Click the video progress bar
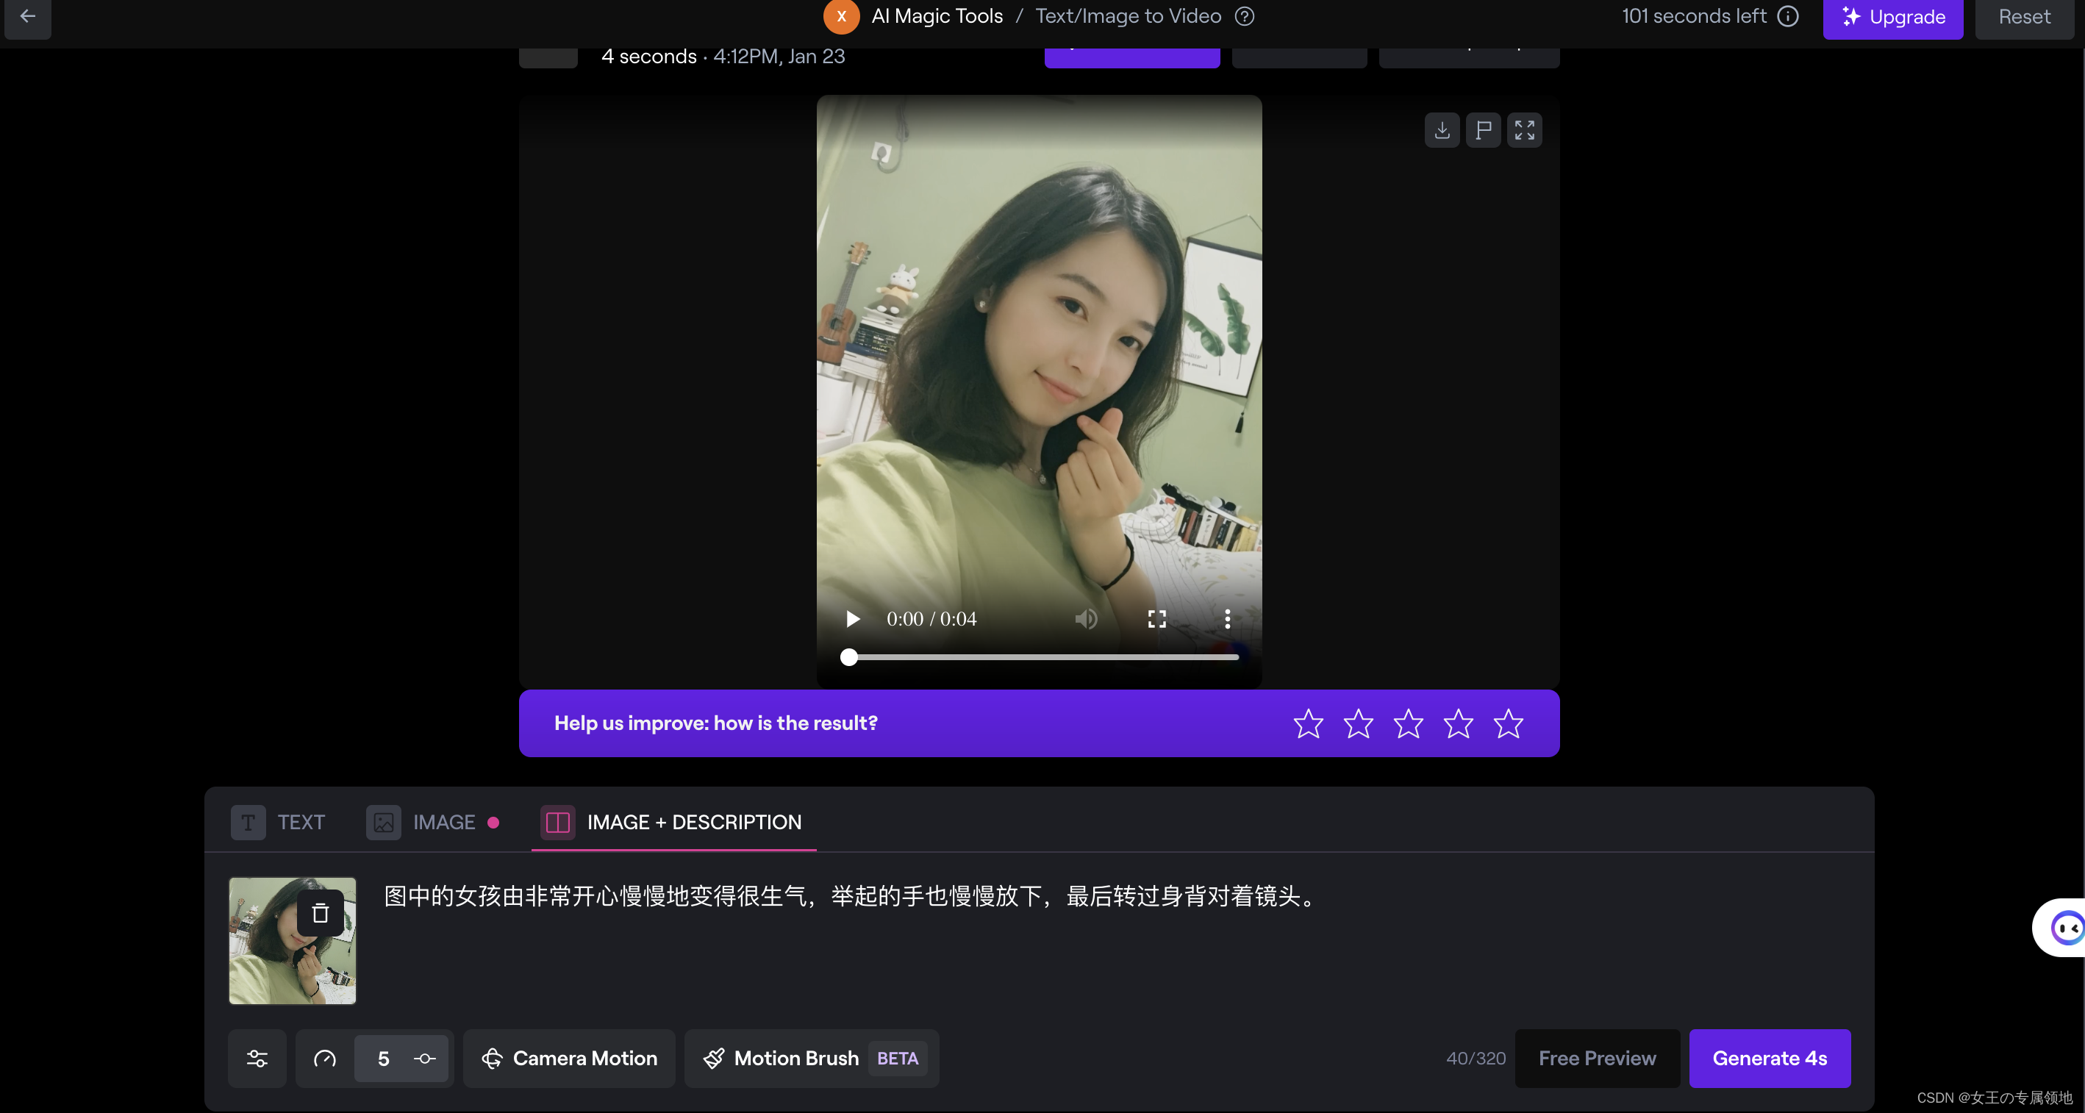This screenshot has height=1113, width=2085. [1042, 657]
